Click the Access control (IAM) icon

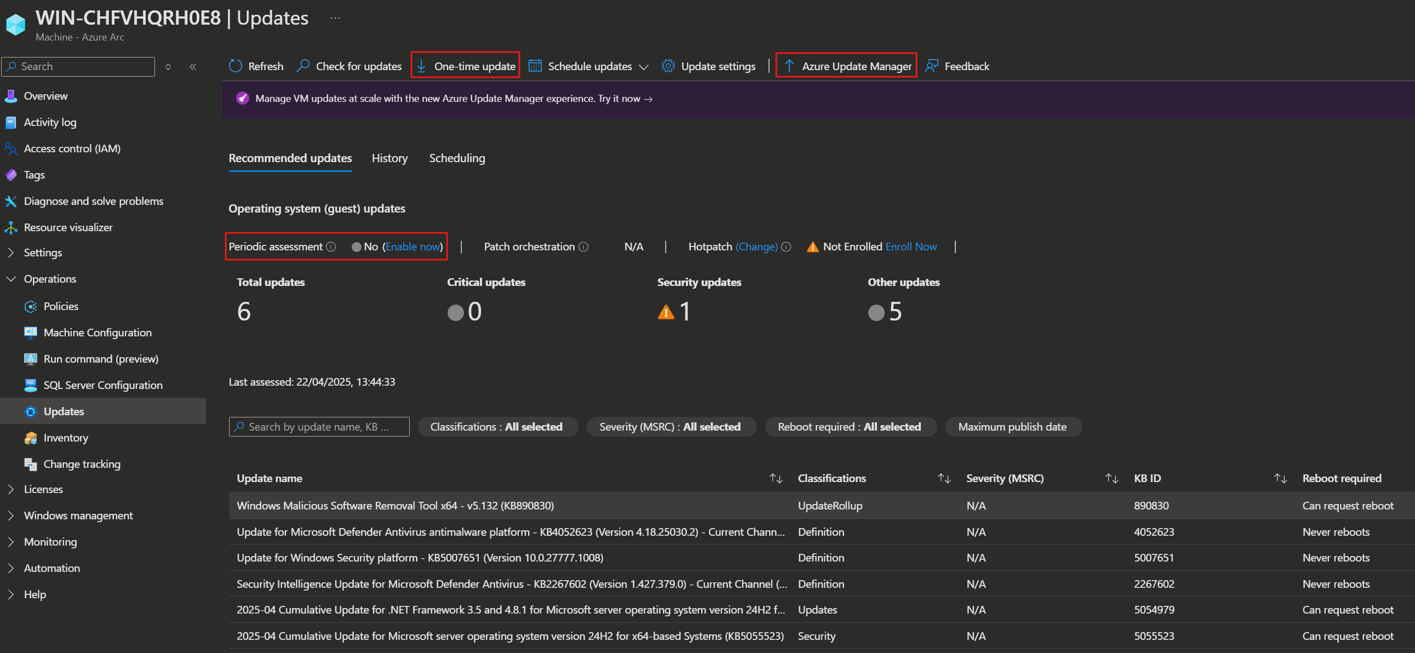(11, 149)
